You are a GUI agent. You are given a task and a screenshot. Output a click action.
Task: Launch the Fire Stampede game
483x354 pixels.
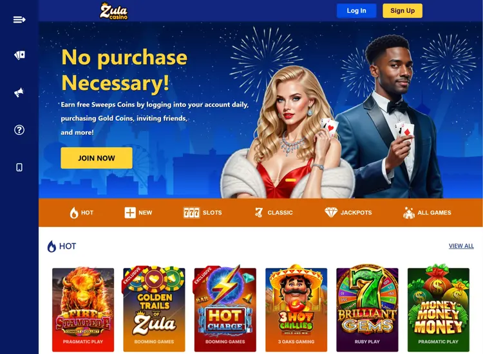click(x=83, y=310)
